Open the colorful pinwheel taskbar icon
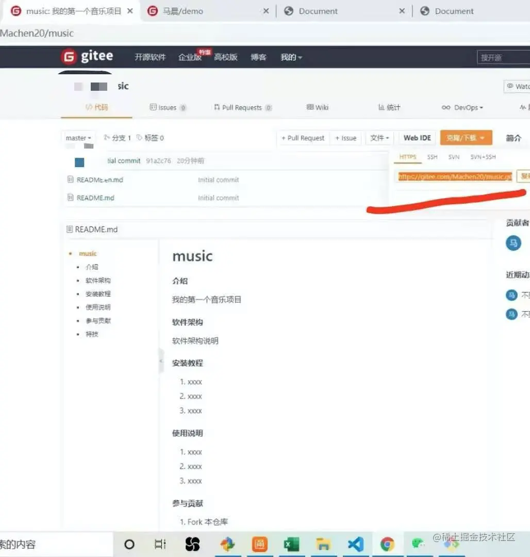The image size is (530, 557). (227, 544)
